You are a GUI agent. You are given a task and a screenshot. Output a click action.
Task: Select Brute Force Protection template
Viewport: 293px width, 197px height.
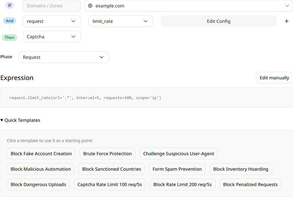coord(107,154)
